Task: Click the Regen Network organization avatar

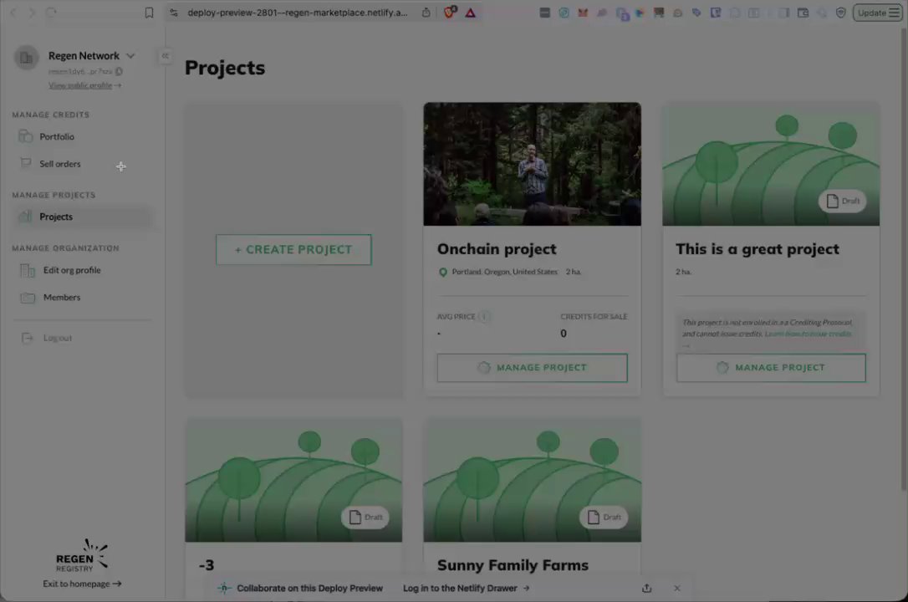Action: [27, 58]
